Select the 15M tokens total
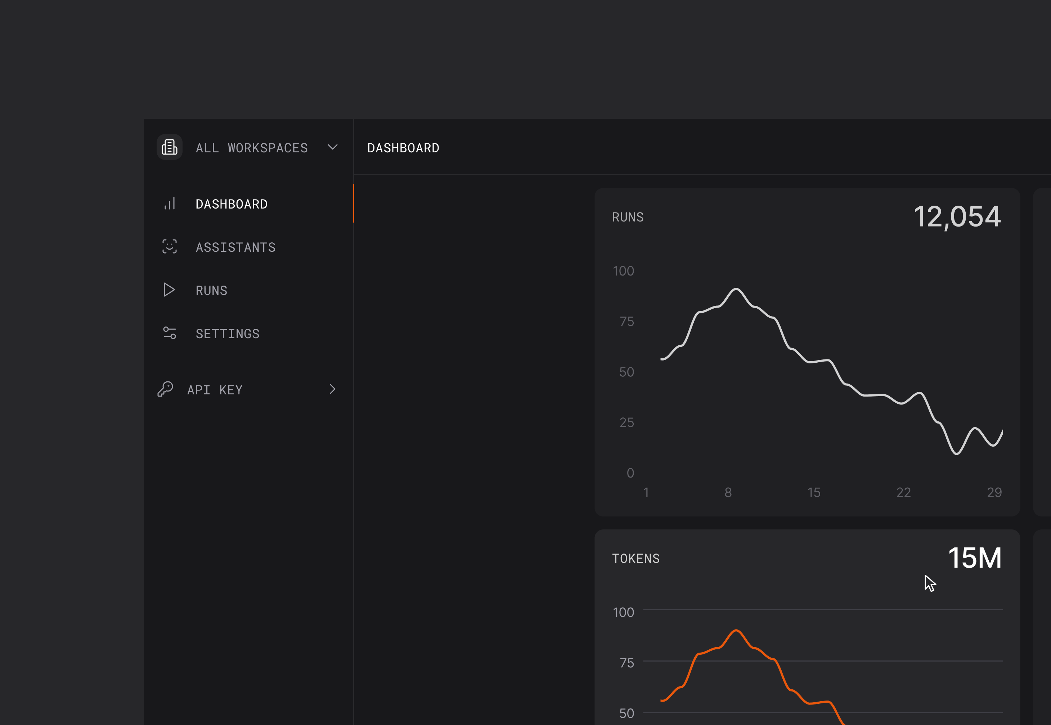This screenshot has width=1051, height=725. click(x=975, y=558)
